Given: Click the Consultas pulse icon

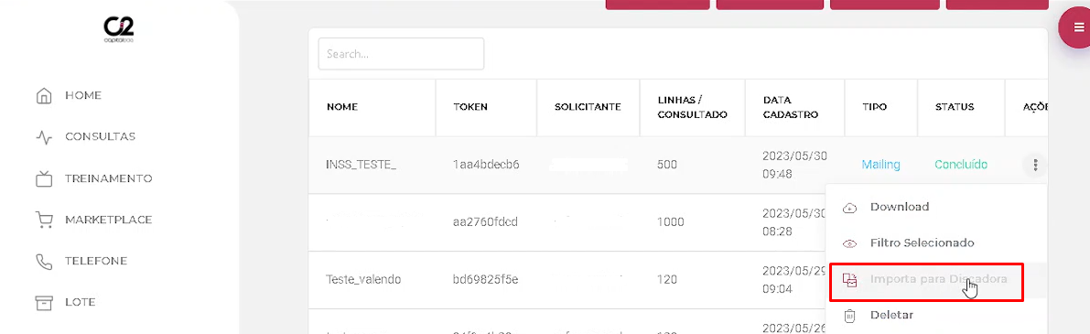Looking at the screenshot, I should pyautogui.click(x=44, y=136).
